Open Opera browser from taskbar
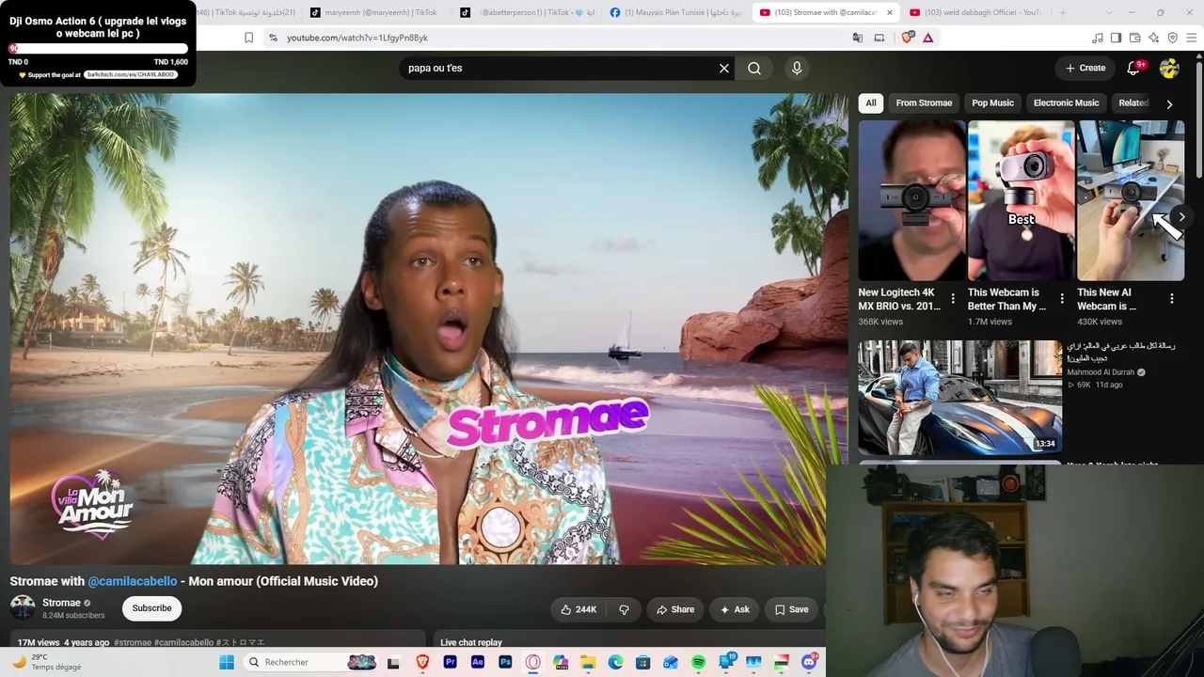The height and width of the screenshot is (677, 1204). pyautogui.click(x=532, y=662)
